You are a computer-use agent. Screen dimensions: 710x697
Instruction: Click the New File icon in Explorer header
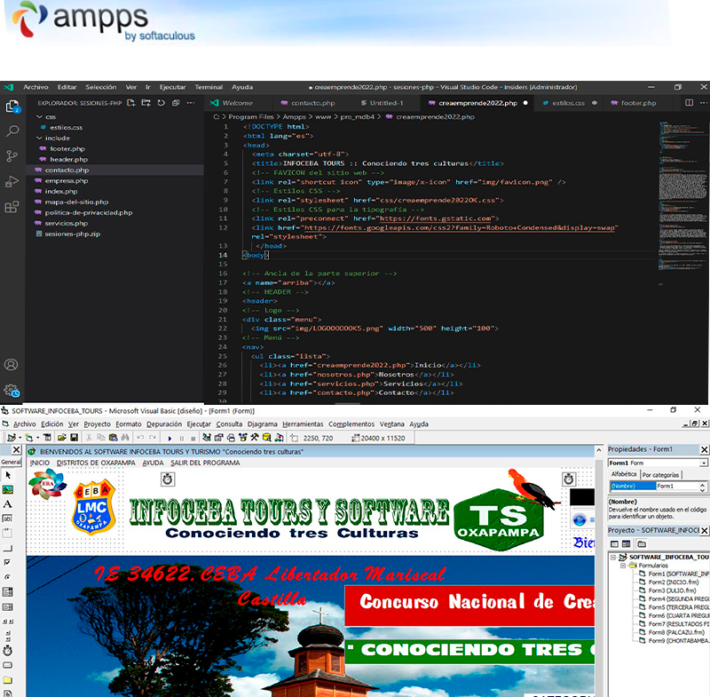[131, 103]
